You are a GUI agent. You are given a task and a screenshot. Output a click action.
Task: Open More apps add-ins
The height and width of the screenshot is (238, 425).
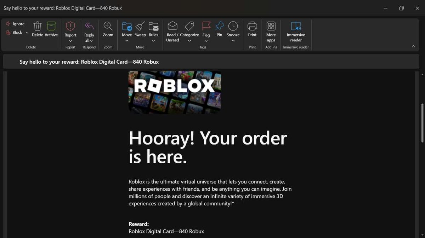point(271,31)
